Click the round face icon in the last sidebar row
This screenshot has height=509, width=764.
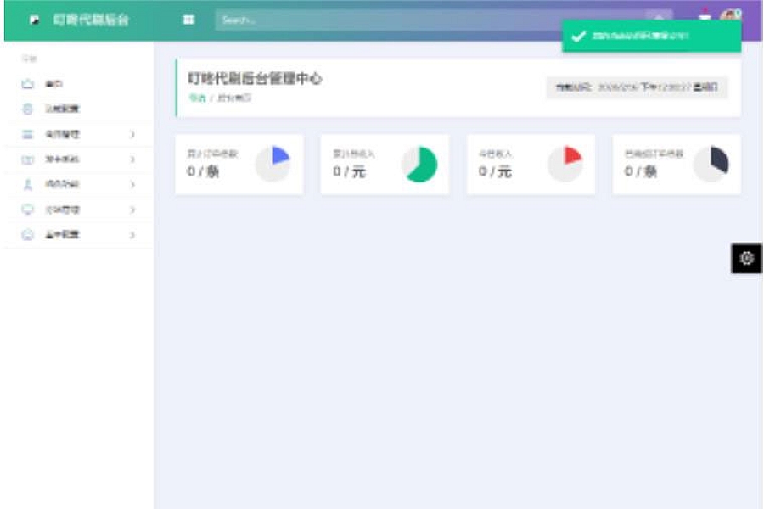click(28, 235)
